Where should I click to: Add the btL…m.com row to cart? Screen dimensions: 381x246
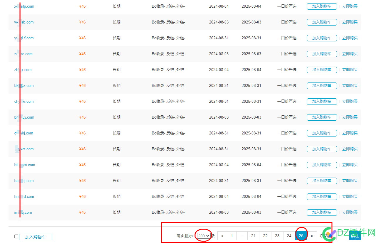(322, 165)
